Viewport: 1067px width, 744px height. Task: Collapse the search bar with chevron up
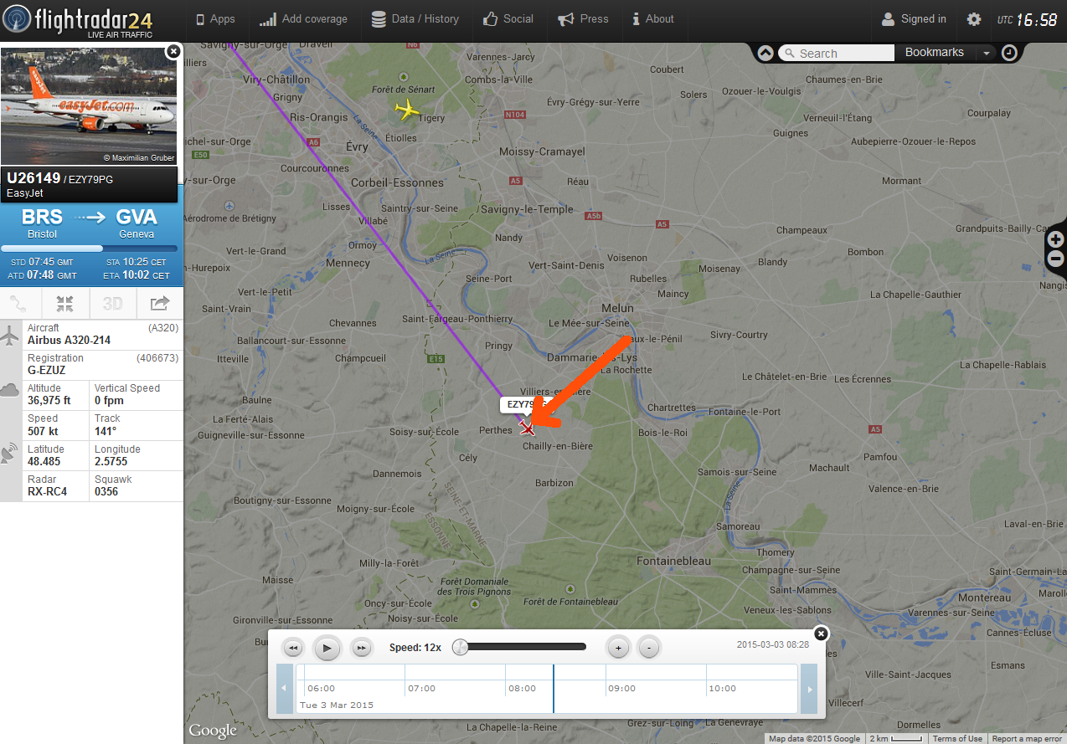point(765,53)
